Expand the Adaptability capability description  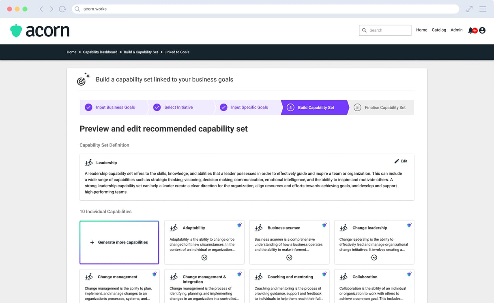click(x=204, y=257)
